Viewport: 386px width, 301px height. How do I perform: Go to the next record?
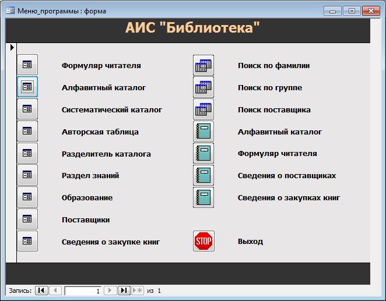coord(110,291)
